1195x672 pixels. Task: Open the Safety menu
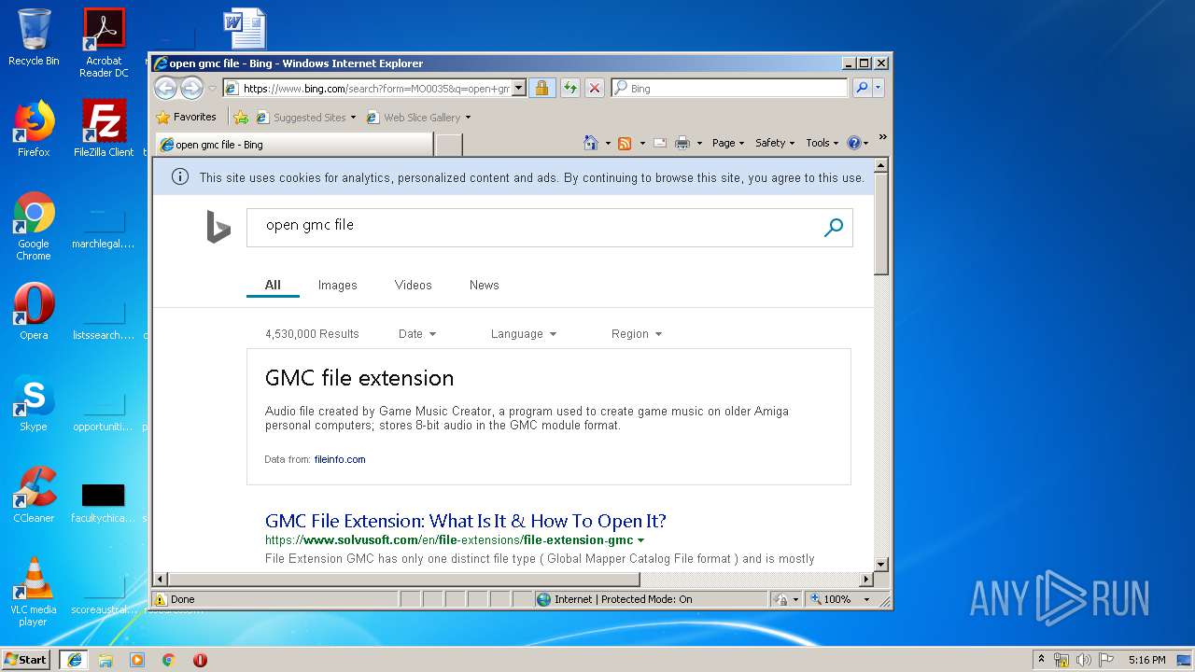click(x=775, y=143)
